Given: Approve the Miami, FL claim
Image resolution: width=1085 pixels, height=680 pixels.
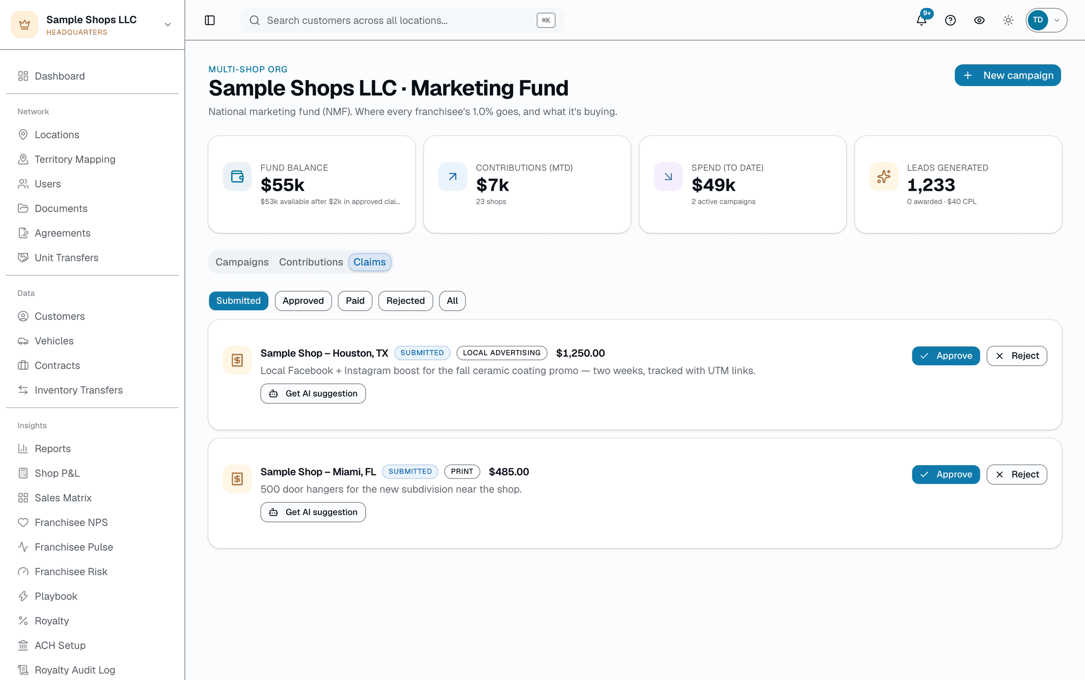Looking at the screenshot, I should coord(946,474).
